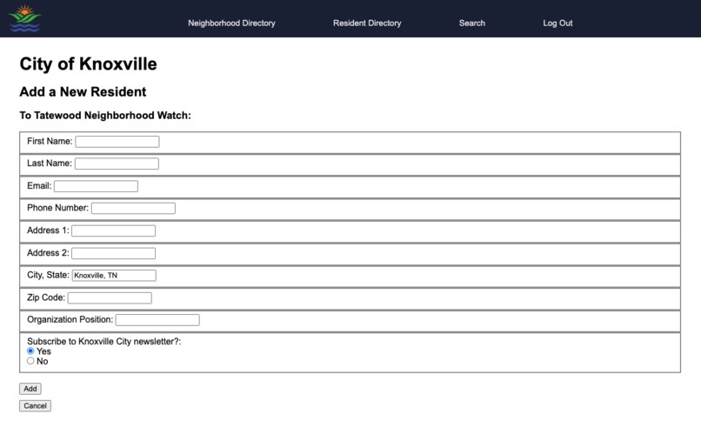Focus the Address 1 input
Viewport: 701px width, 421px height.
[x=114, y=231]
